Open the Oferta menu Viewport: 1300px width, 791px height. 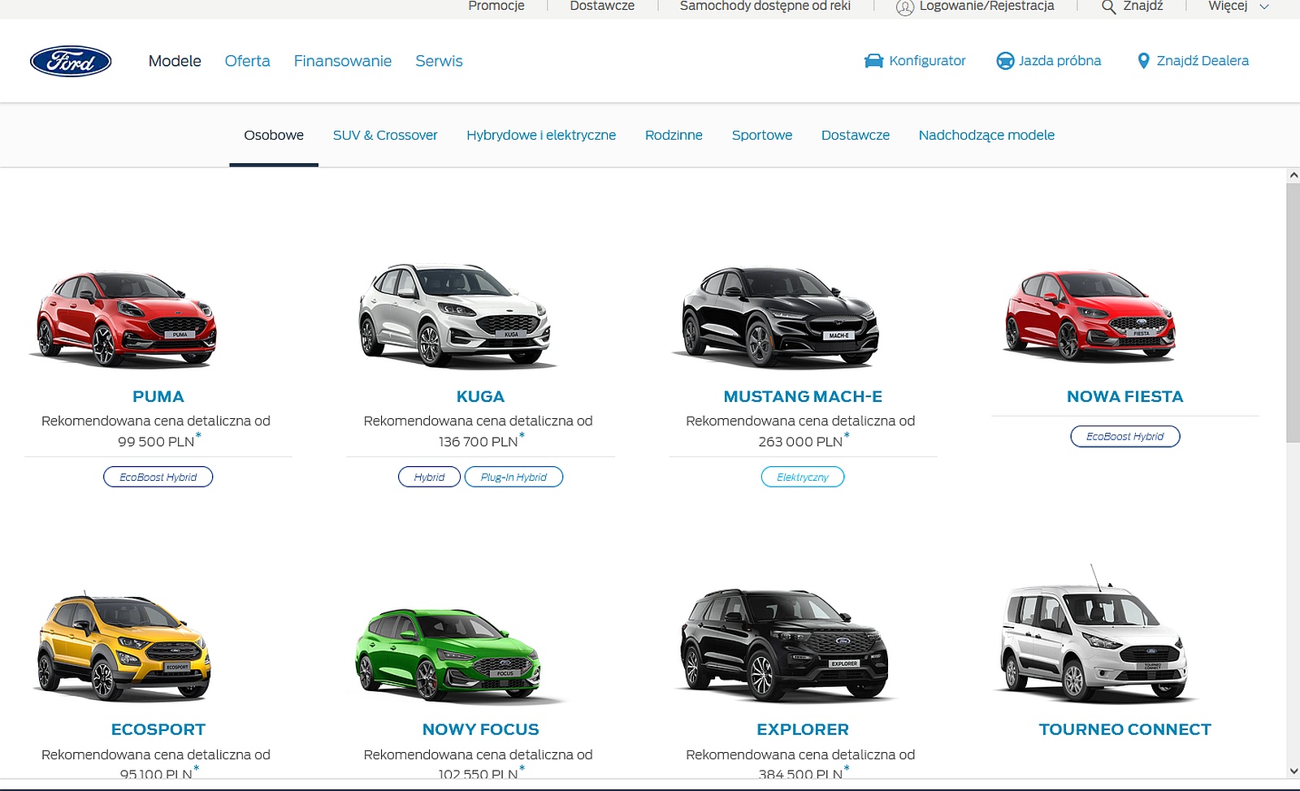pyautogui.click(x=247, y=61)
